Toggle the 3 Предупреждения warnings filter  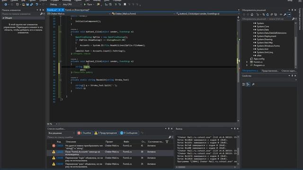[106, 133]
